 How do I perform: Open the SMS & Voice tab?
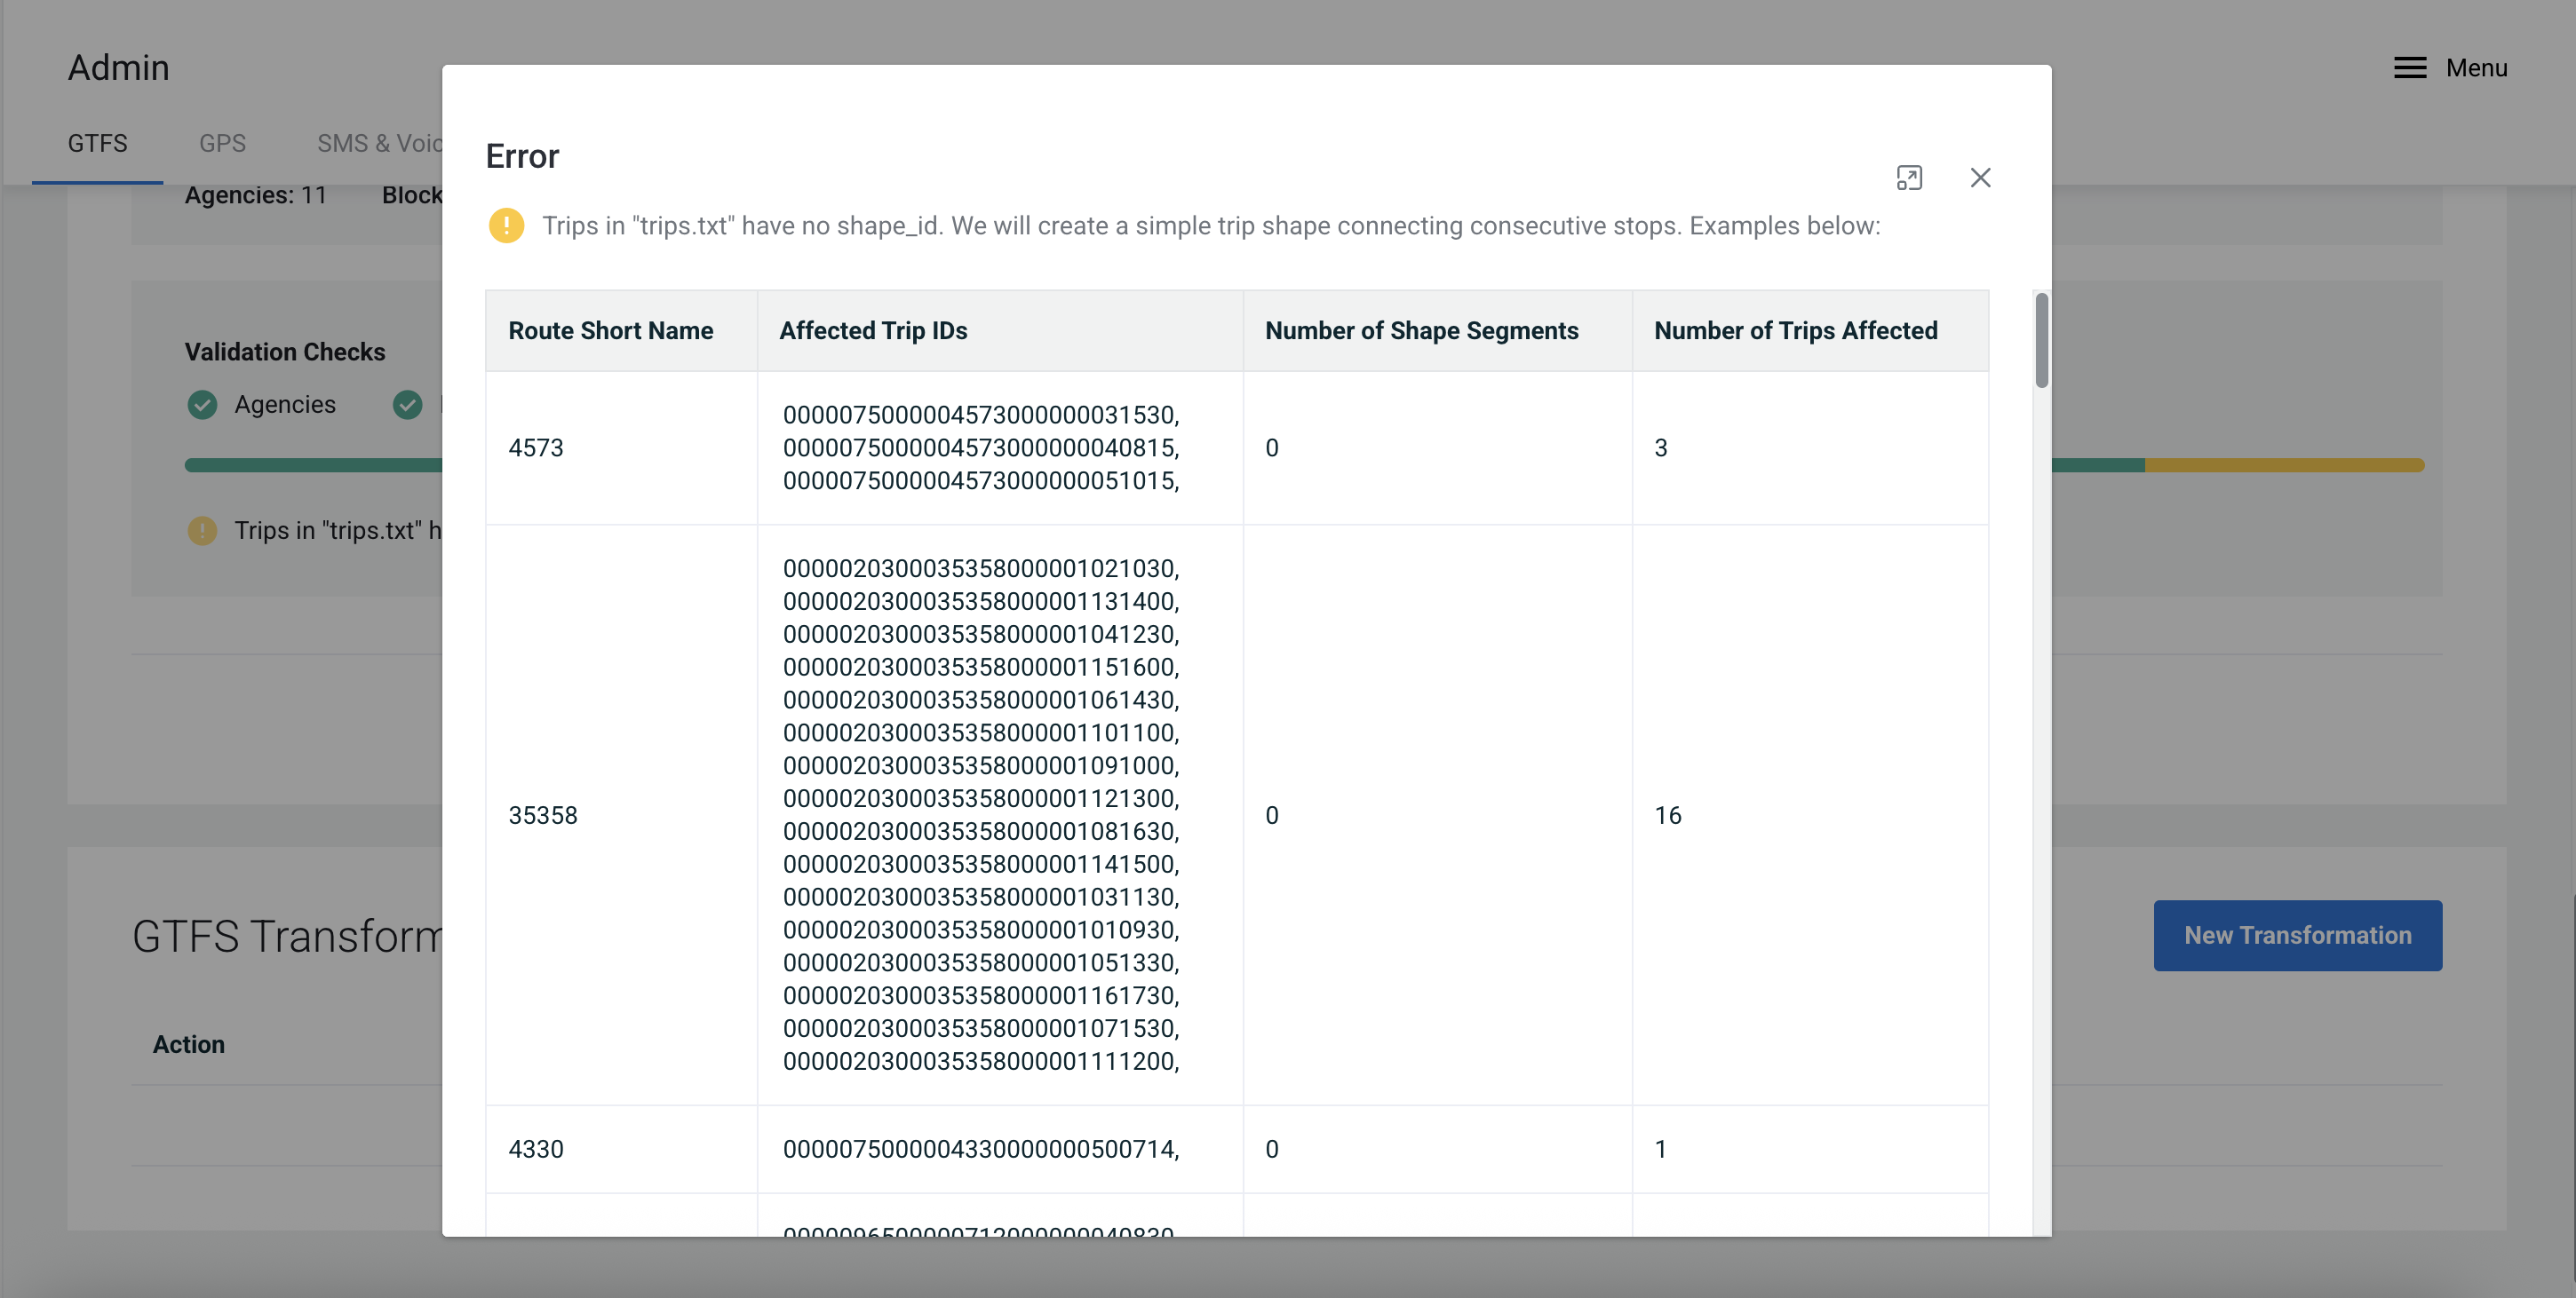tap(380, 143)
